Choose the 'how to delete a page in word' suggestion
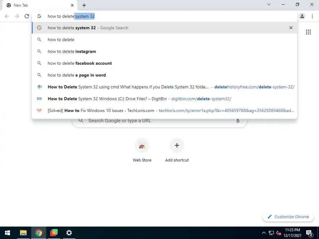Viewport: 319px width, 239px height. coord(164,75)
